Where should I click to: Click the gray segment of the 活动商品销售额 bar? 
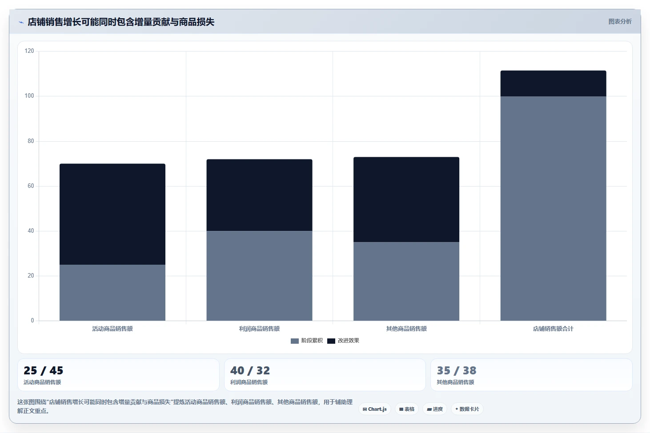[x=112, y=293]
